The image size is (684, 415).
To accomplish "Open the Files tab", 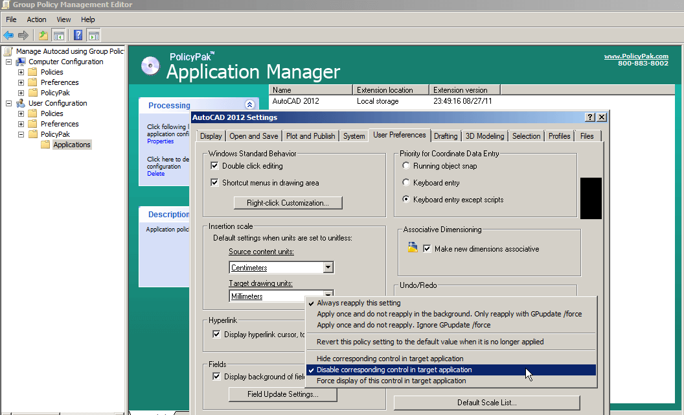I will coord(587,136).
